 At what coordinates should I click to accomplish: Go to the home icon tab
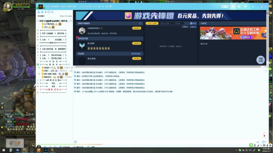coord(233,6)
